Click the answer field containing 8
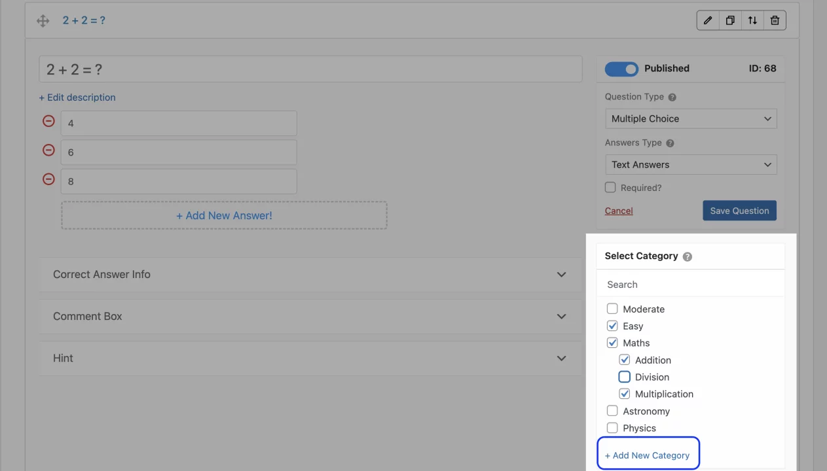Viewport: 827px width, 471px height. tap(179, 181)
